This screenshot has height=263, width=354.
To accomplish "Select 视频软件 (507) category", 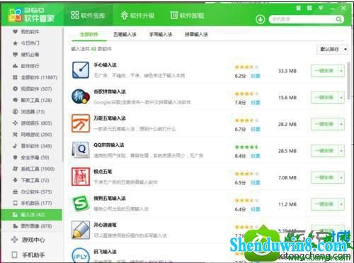I will [x=32, y=89].
